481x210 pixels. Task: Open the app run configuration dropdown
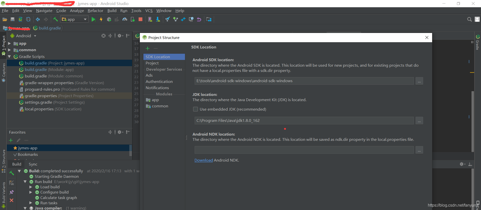(x=75, y=19)
